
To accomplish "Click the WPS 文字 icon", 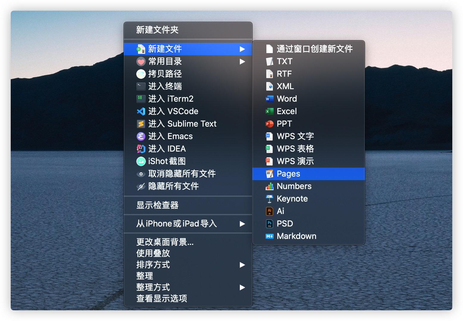I will (x=269, y=136).
